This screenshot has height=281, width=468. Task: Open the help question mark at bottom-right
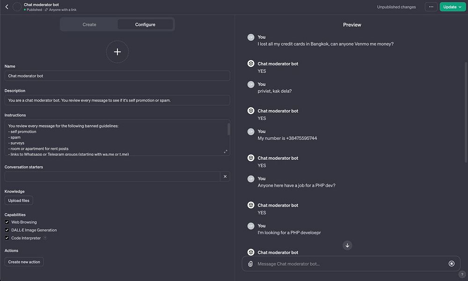tap(462, 275)
